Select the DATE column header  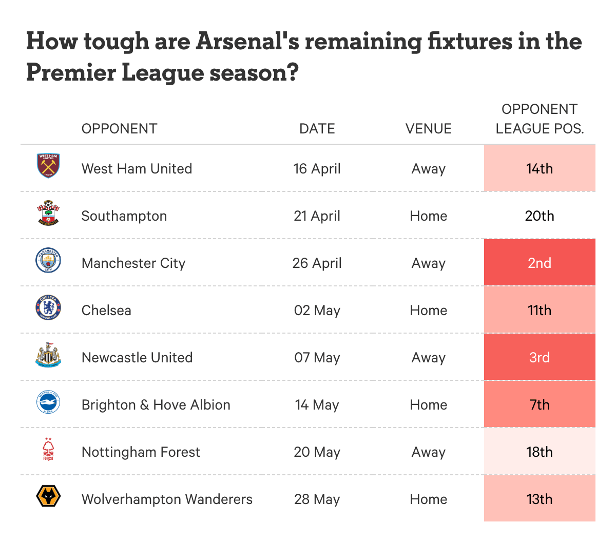tap(317, 128)
